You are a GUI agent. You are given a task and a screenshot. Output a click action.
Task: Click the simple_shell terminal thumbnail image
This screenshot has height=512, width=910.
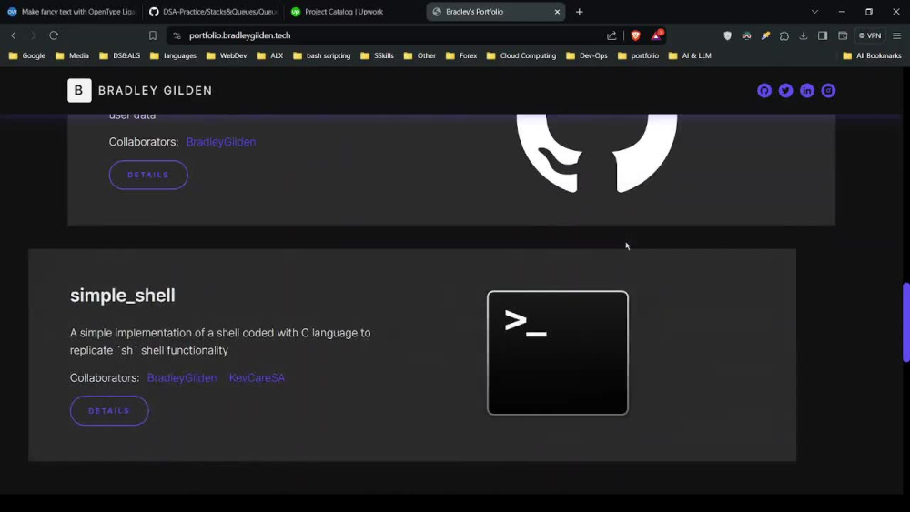click(557, 353)
